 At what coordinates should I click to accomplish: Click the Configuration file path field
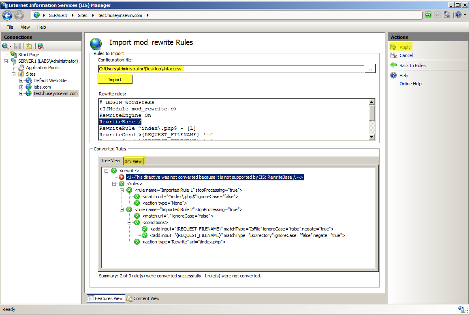tap(231, 69)
